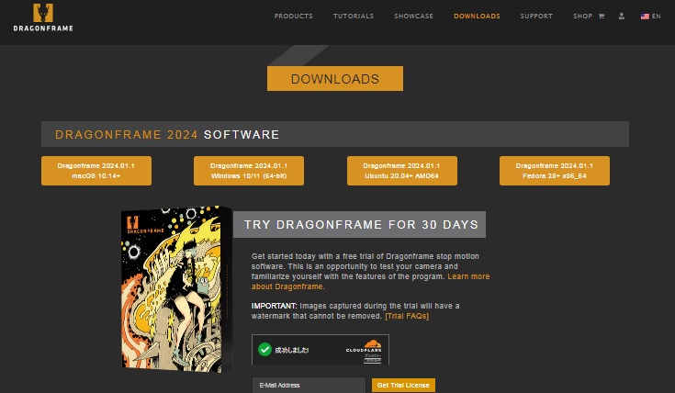The width and height of the screenshot is (675, 393).
Task: Open the Support menu
Action: pyautogui.click(x=536, y=16)
